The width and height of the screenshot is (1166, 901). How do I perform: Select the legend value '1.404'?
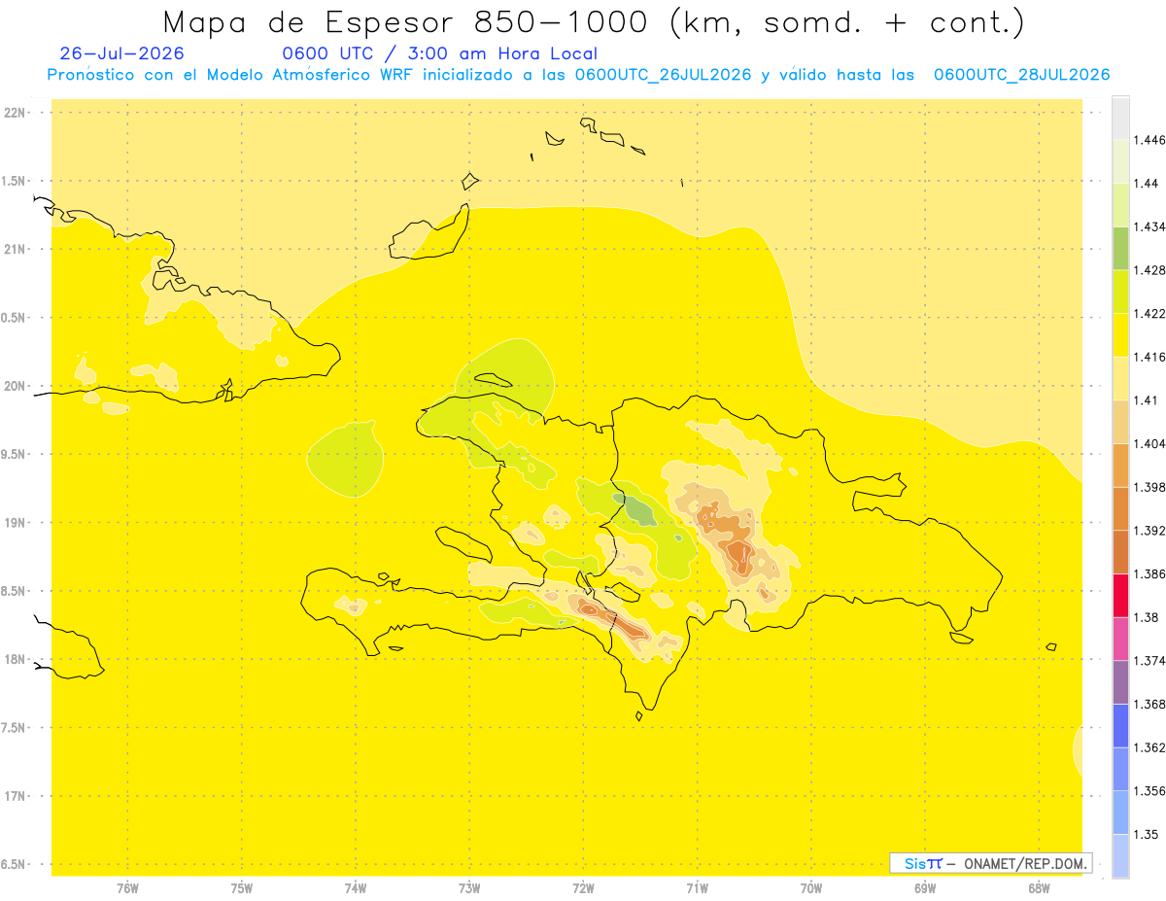point(1149,443)
